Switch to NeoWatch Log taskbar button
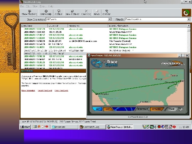The height and width of the screenshot is (144, 192). coord(92,127)
